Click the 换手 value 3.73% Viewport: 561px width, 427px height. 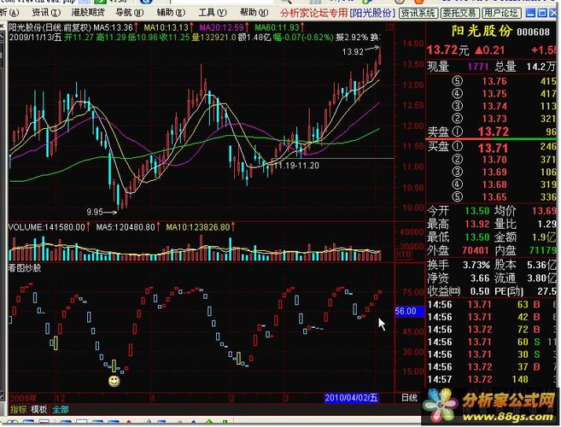[x=476, y=266]
